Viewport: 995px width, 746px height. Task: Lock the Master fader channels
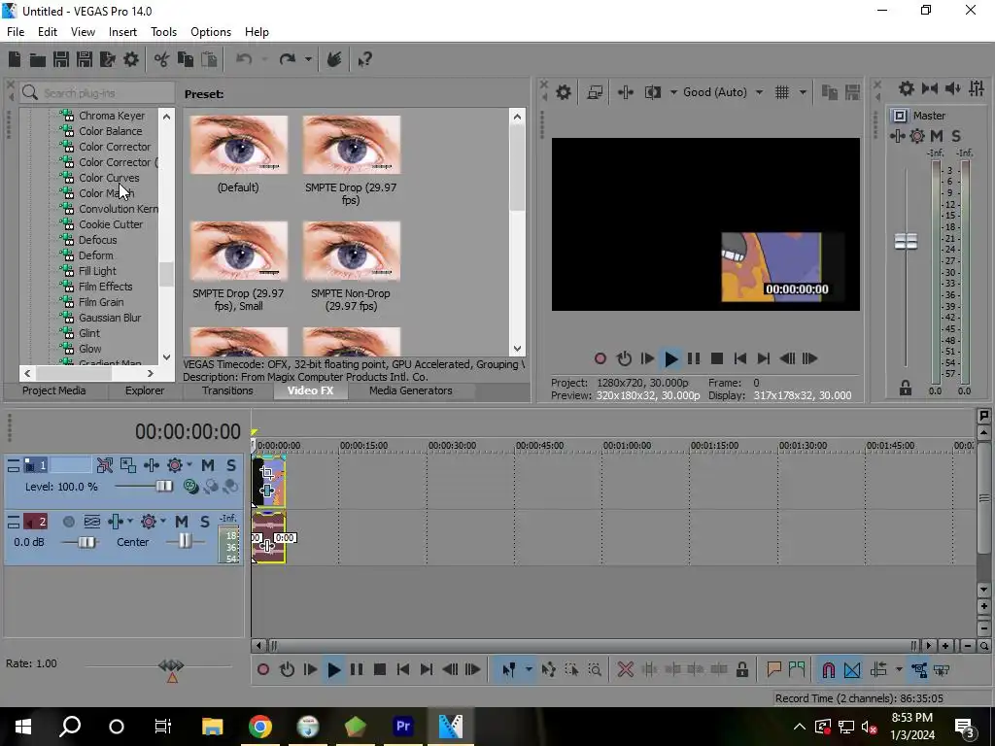coord(906,388)
